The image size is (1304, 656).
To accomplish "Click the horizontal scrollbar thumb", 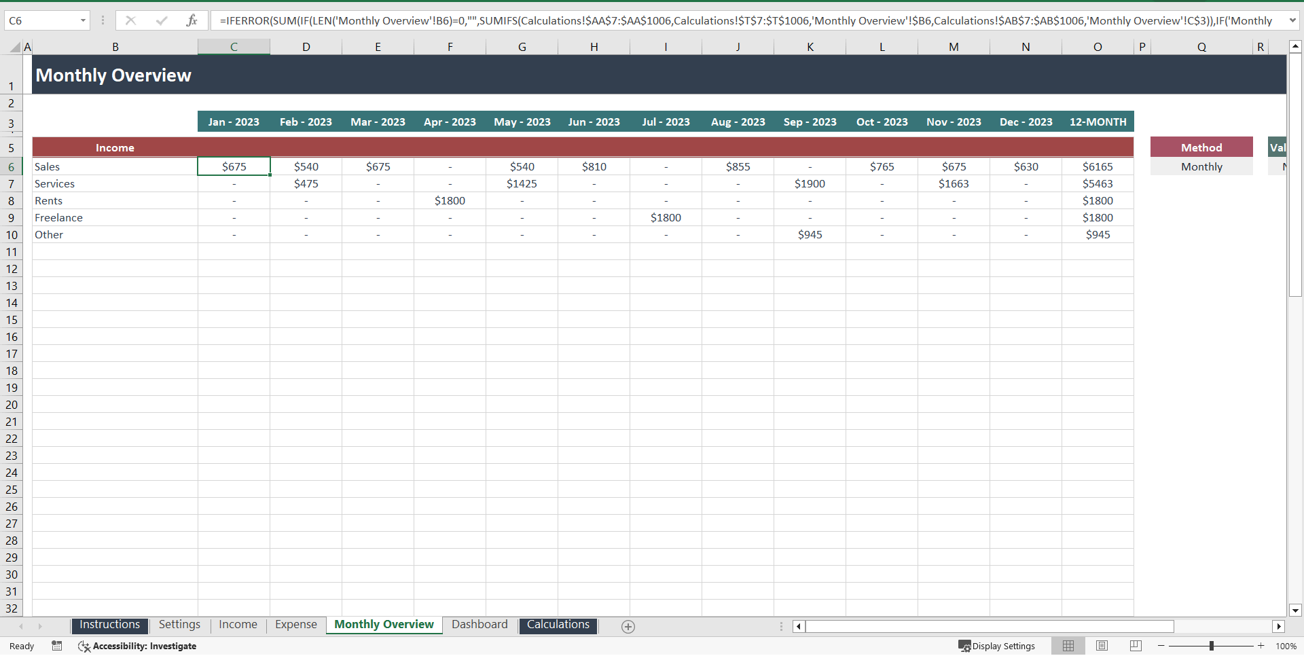I will (990, 626).
